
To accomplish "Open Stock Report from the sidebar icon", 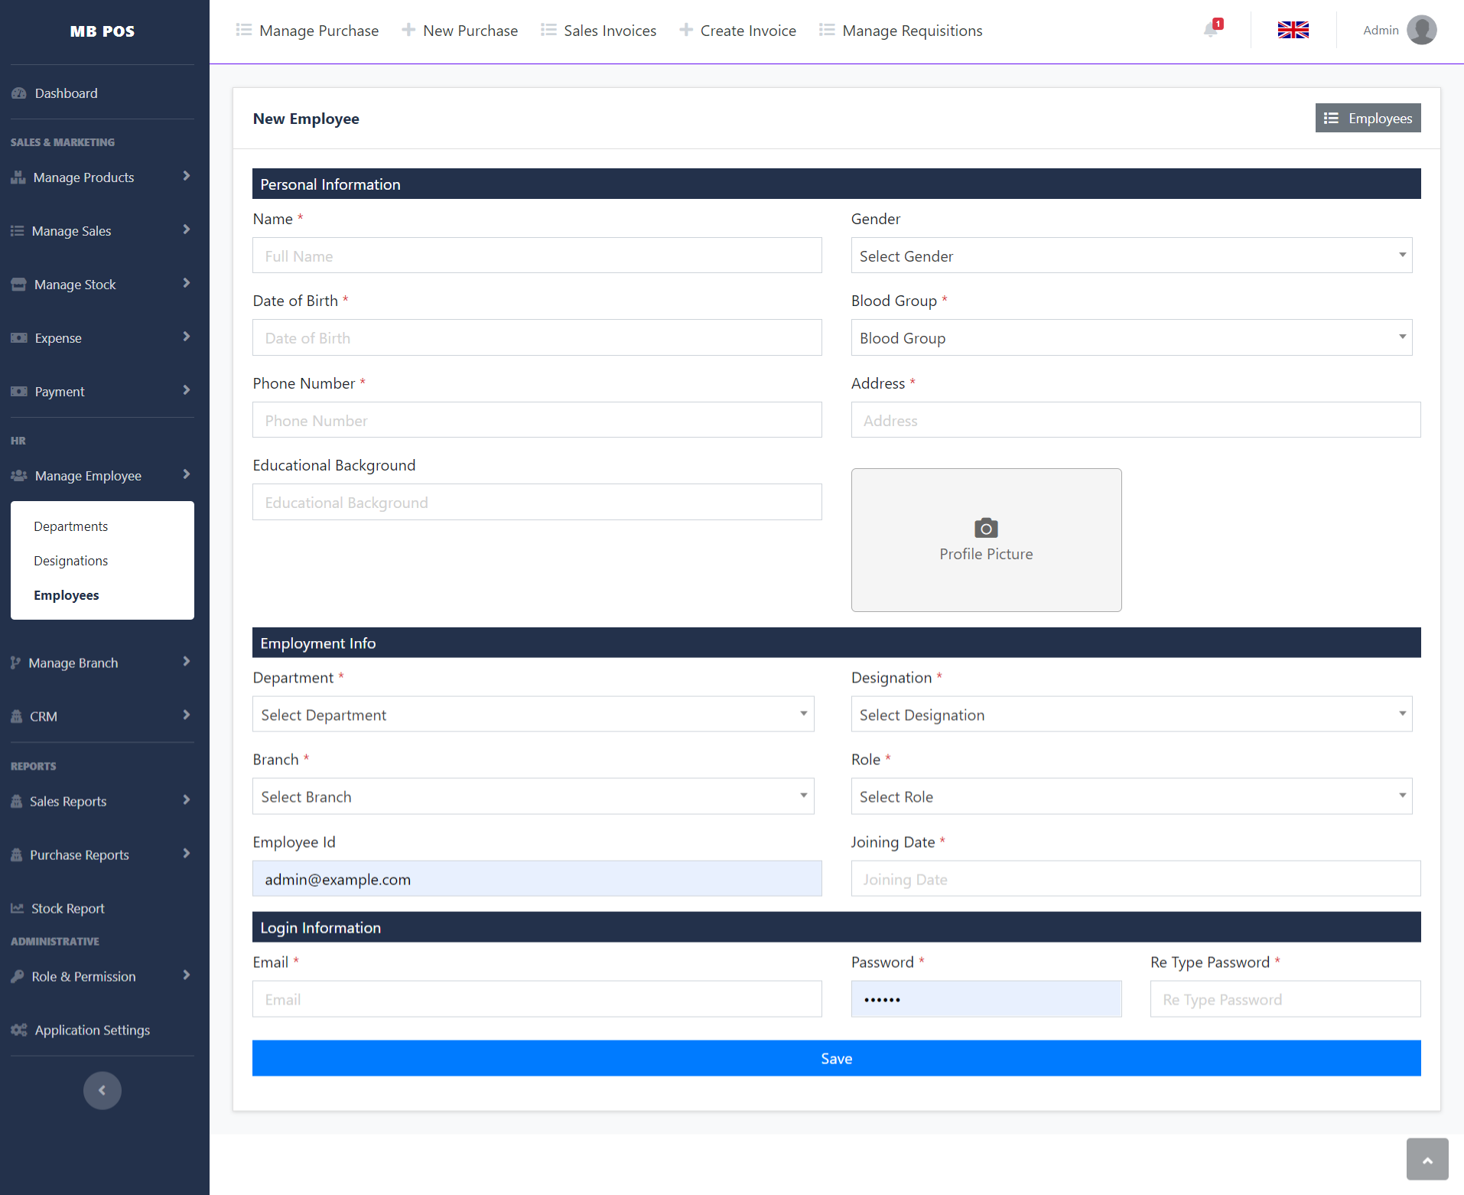I will point(17,907).
